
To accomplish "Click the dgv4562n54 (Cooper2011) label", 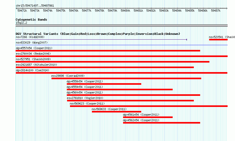I will [x=141, y=120].
